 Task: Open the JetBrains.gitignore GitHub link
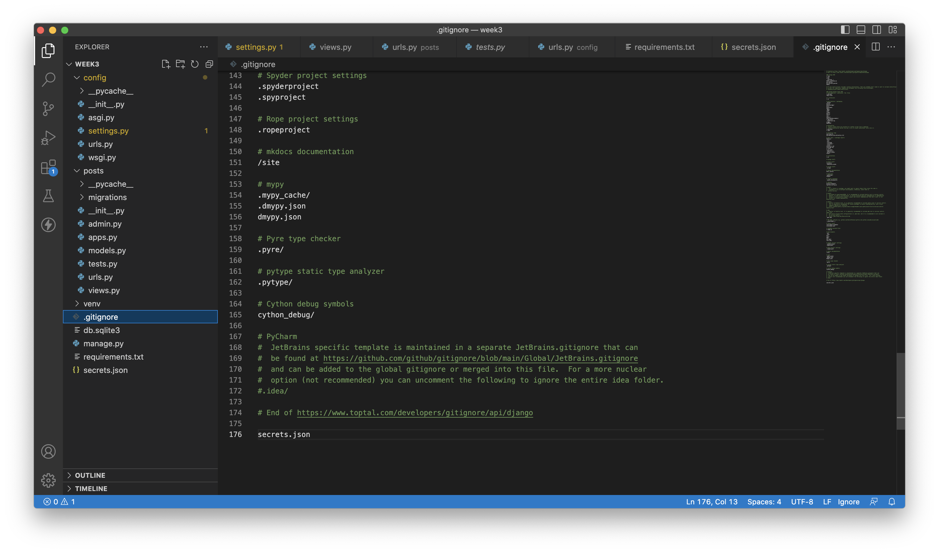(479, 358)
